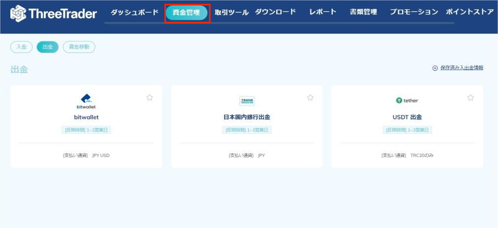The height and width of the screenshot is (228, 498).
Task: Click the ThreeTrader logo
Action: click(53, 13)
